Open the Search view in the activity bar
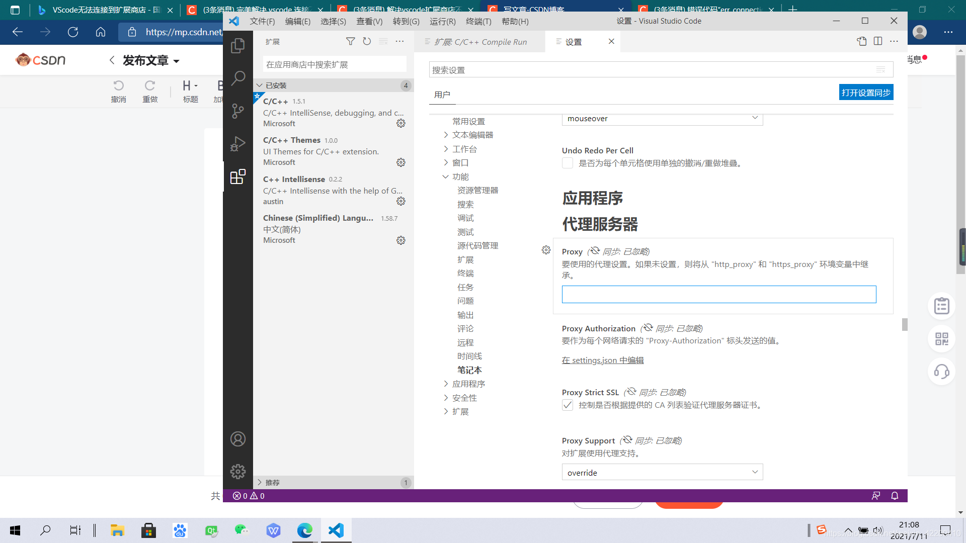 pyautogui.click(x=237, y=78)
